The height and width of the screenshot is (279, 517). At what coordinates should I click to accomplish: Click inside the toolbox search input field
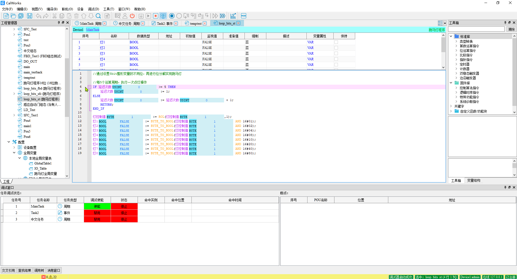(477, 29)
